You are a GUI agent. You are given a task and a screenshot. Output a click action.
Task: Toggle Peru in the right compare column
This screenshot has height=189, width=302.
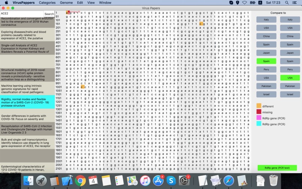(290, 69)
